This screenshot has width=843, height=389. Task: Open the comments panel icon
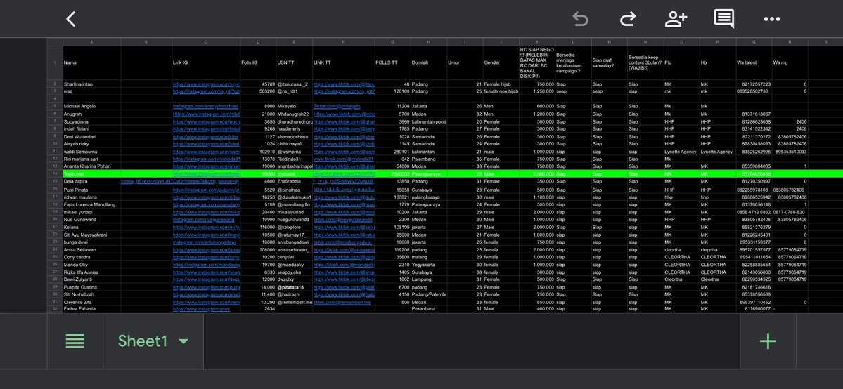point(723,19)
